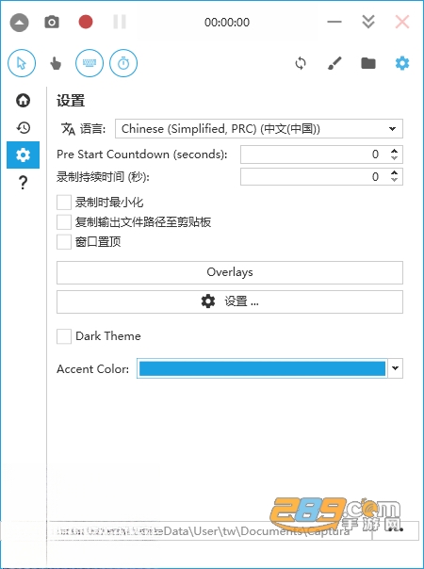
Task: Toggle mouse cursor inclusion icon
Action: pyautogui.click(x=22, y=63)
